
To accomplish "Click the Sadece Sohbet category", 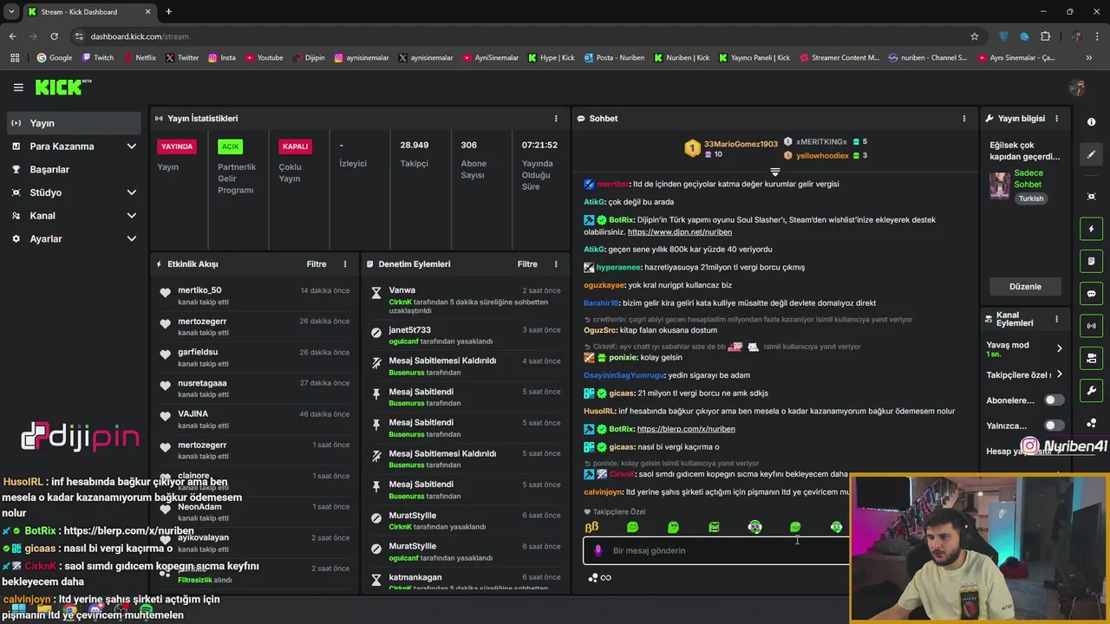I will coord(1028,179).
